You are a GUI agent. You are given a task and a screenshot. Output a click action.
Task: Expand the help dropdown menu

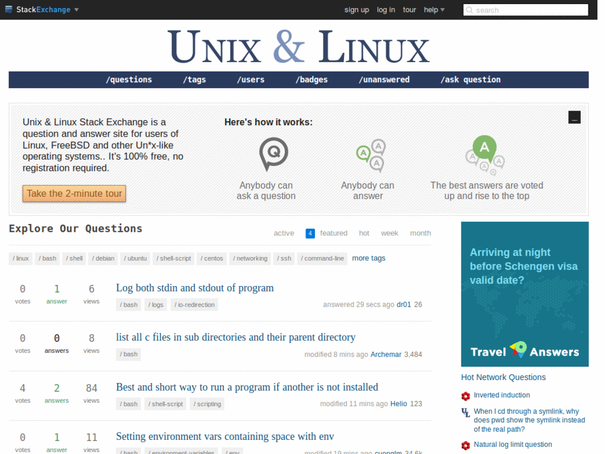tap(434, 9)
